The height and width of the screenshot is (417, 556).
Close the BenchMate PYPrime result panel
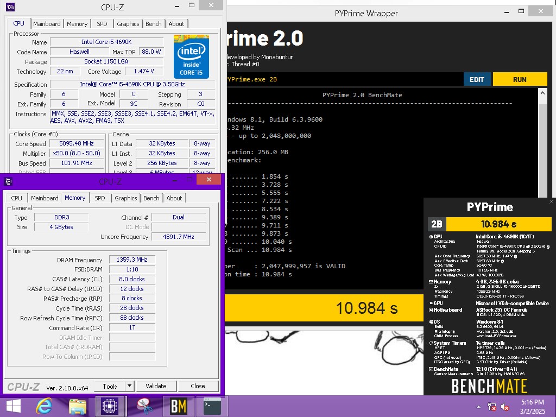point(551,202)
